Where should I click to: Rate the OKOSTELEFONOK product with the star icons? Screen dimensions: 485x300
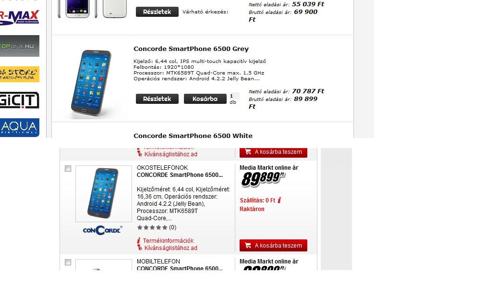[152, 227]
